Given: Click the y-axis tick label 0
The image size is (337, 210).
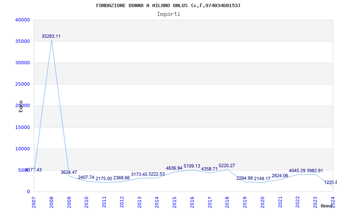Looking at the screenshot, I should click(x=28, y=192).
